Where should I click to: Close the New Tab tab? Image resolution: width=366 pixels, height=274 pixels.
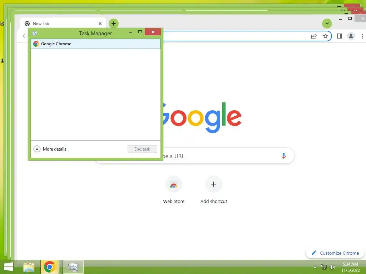point(100,24)
